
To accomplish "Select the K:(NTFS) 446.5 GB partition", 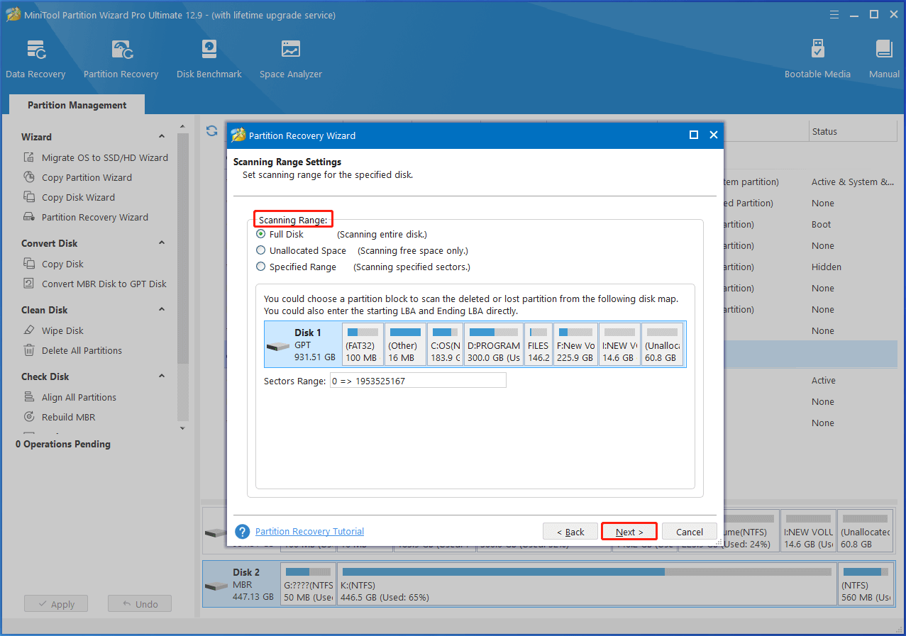I will (x=586, y=585).
